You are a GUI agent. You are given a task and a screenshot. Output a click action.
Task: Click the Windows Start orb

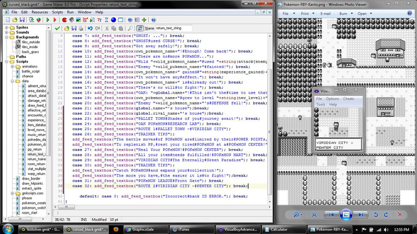(7, 229)
